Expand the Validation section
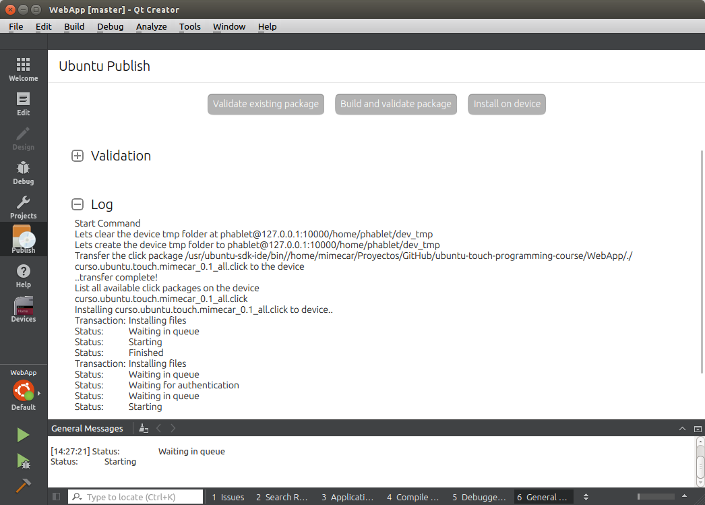This screenshot has width=705, height=505. coord(78,156)
